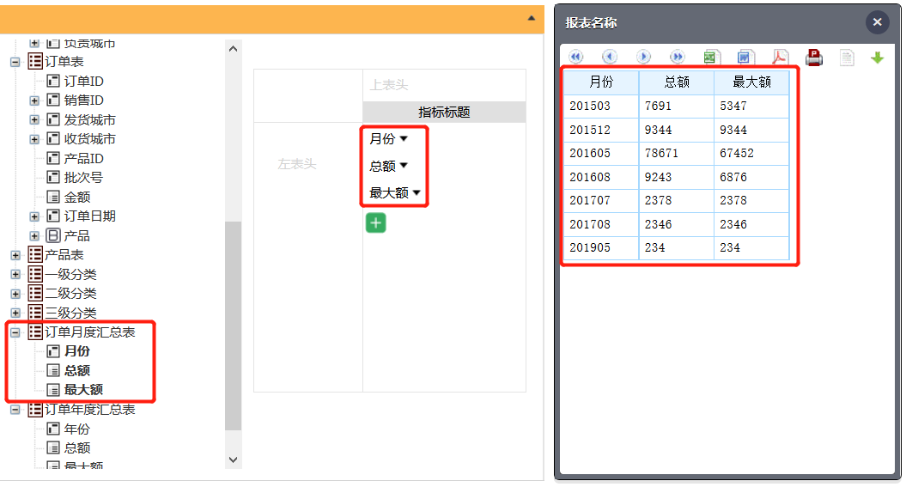Image resolution: width=906 pixels, height=487 pixels.
Task: Click the table icon beside 三级分类
Action: 35,314
